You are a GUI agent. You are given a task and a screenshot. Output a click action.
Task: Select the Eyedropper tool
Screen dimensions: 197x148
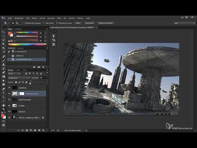click(3, 52)
